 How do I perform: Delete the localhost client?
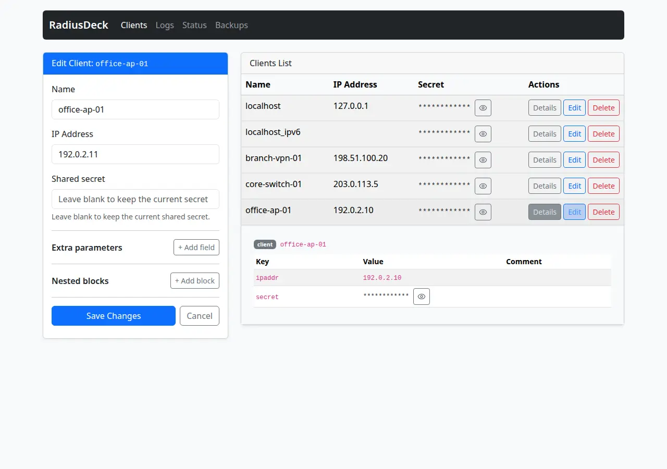coord(603,108)
